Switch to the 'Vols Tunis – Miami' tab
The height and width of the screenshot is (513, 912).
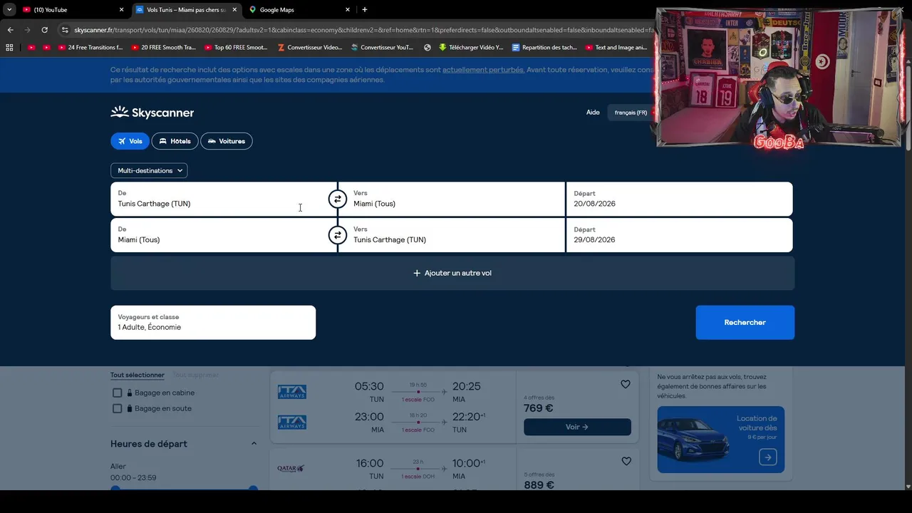[x=186, y=10]
